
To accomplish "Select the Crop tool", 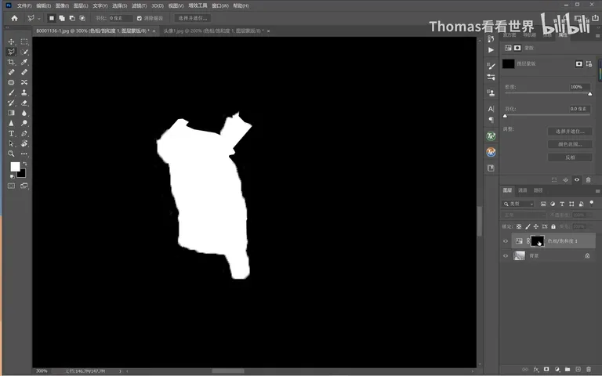I will 11,62.
